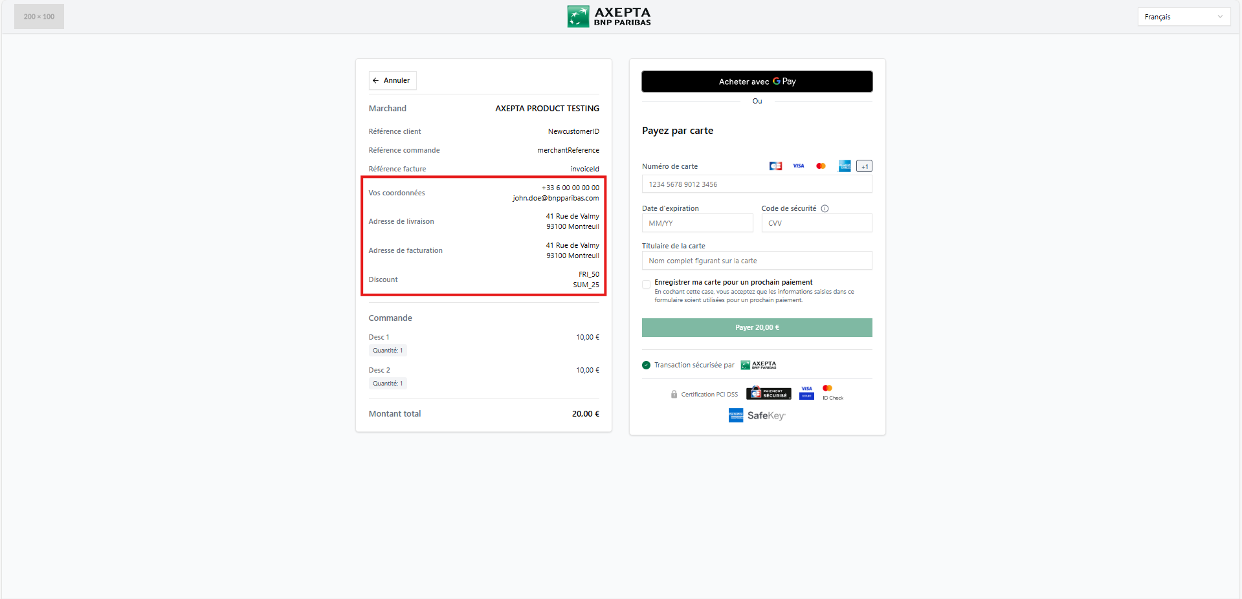Image resolution: width=1242 pixels, height=599 pixels.
Task: Click the MM/YY expiration date field
Action: (697, 223)
